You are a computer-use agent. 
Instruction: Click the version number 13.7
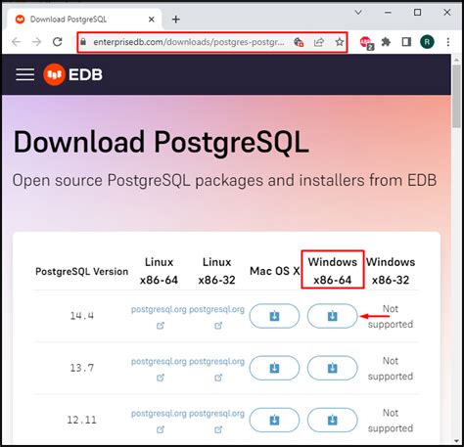[x=81, y=368]
